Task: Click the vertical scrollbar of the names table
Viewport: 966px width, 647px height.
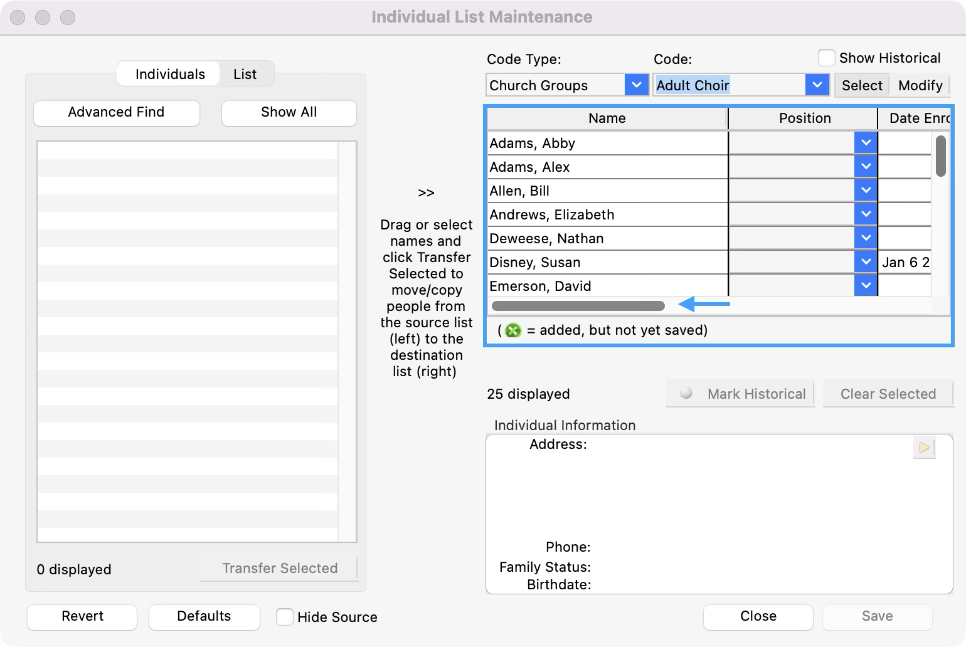Action: click(941, 156)
